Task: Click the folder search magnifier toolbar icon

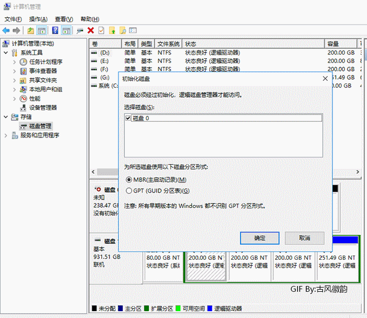Action: click(123, 30)
